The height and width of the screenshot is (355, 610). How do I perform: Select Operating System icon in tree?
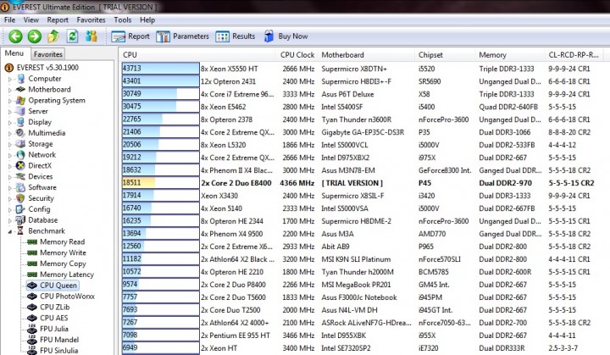click(20, 101)
